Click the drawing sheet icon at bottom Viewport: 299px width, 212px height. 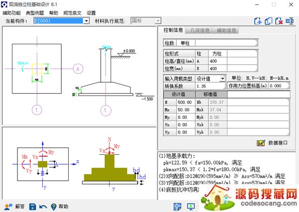(x=177, y=207)
